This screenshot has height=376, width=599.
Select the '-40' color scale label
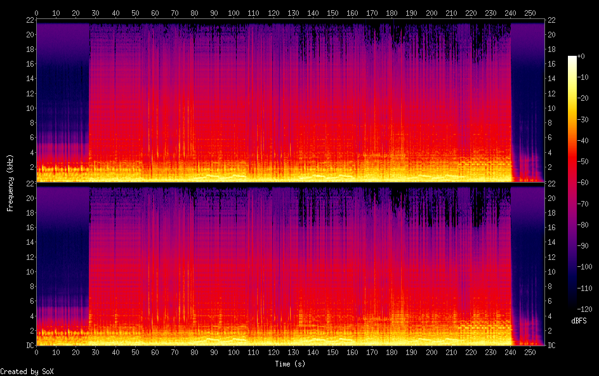(x=583, y=141)
